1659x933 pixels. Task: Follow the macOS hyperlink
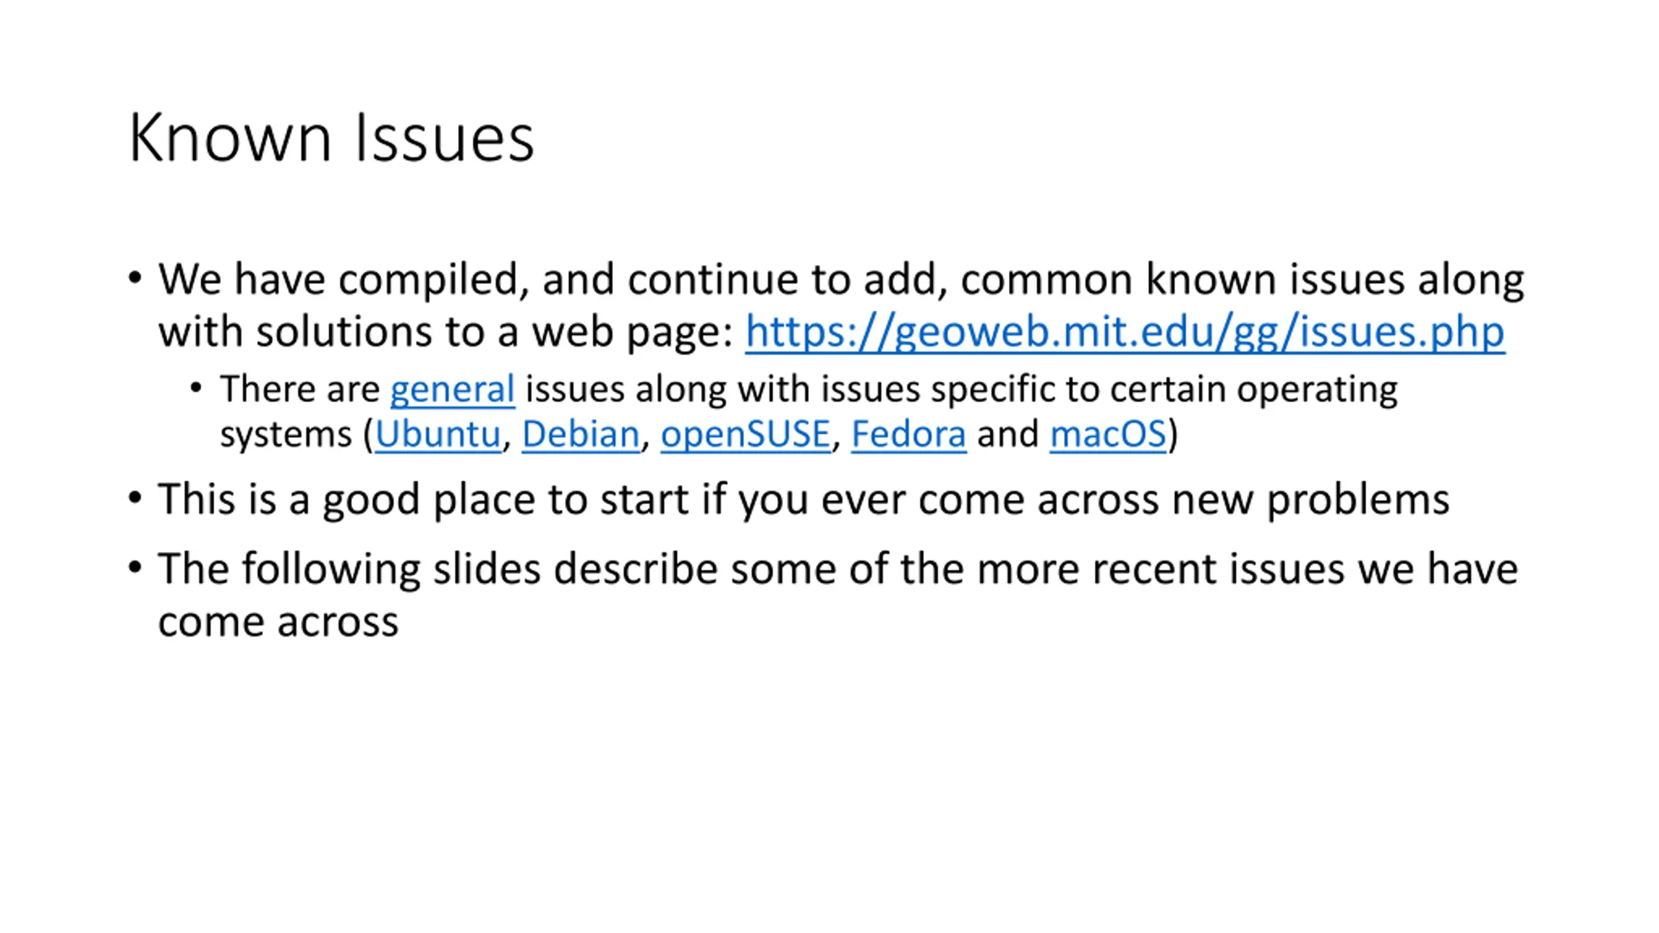(x=1108, y=433)
